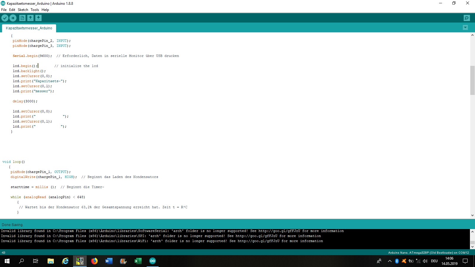Click the lcd.print("messer") line

point(33,91)
